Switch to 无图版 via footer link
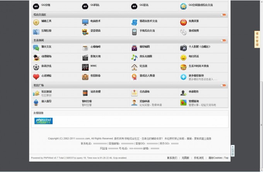 (x=185, y=158)
